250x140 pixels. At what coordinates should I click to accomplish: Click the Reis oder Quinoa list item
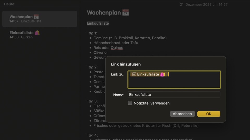click(x=108, y=48)
